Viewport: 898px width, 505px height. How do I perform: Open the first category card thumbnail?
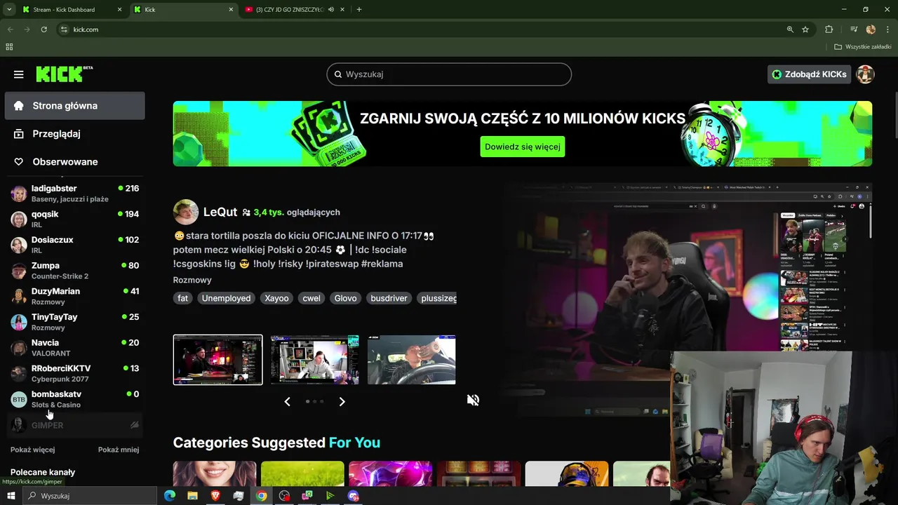coord(215,473)
